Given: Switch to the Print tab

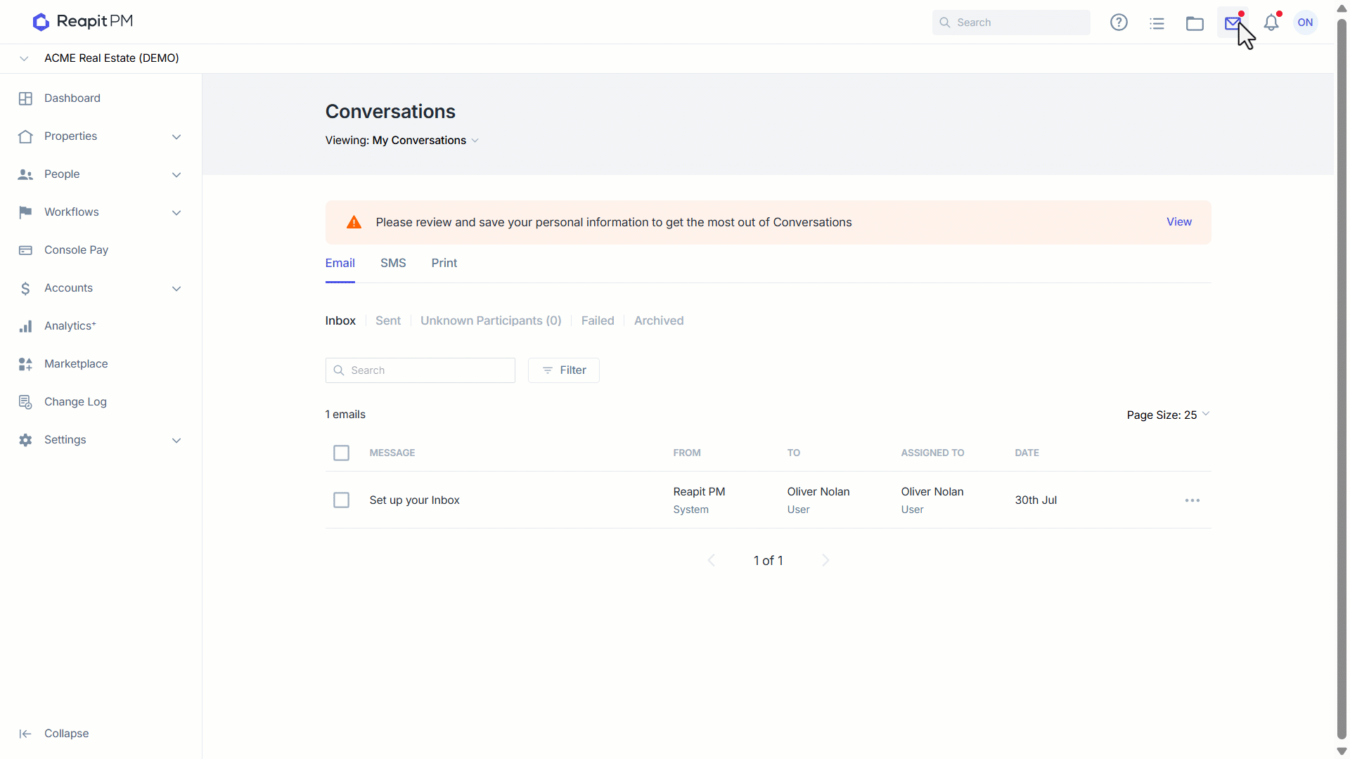Looking at the screenshot, I should [444, 263].
